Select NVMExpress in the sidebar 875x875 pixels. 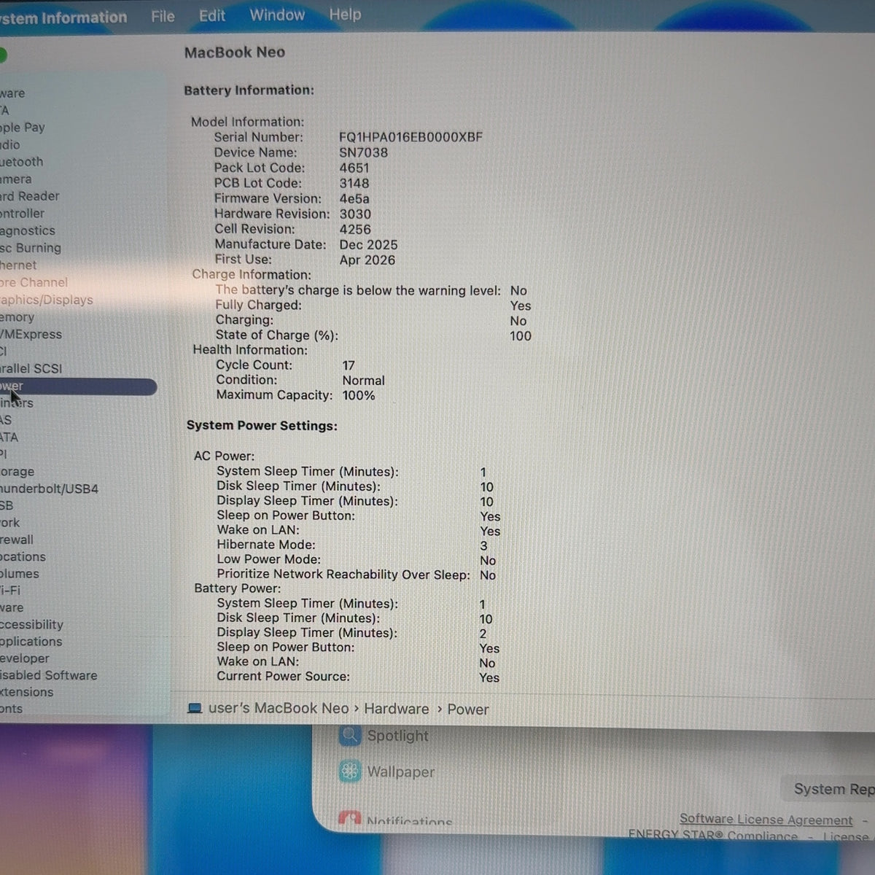[x=31, y=334]
